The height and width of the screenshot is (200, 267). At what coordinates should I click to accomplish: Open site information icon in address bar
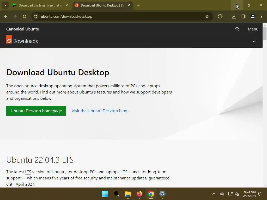point(36,16)
